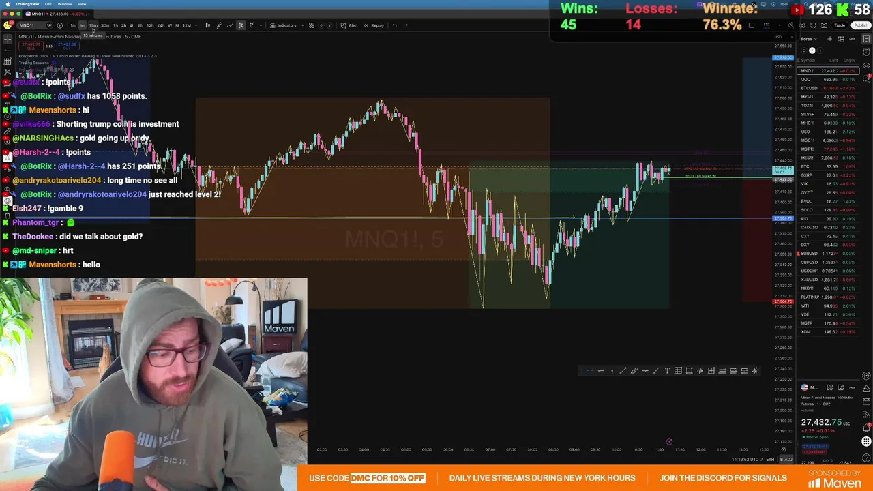The height and width of the screenshot is (491, 873).
Task: Open chart Settings hexagon icon
Action: pyautogui.click(x=803, y=25)
